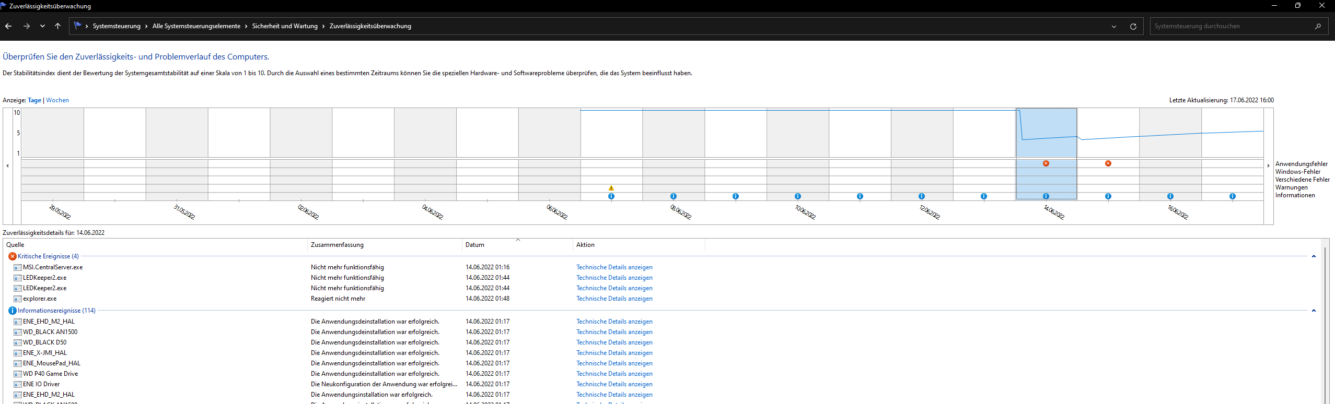View technical details for WD_BLACK D50
Screen dimensions: 1335x404
[x=614, y=342]
